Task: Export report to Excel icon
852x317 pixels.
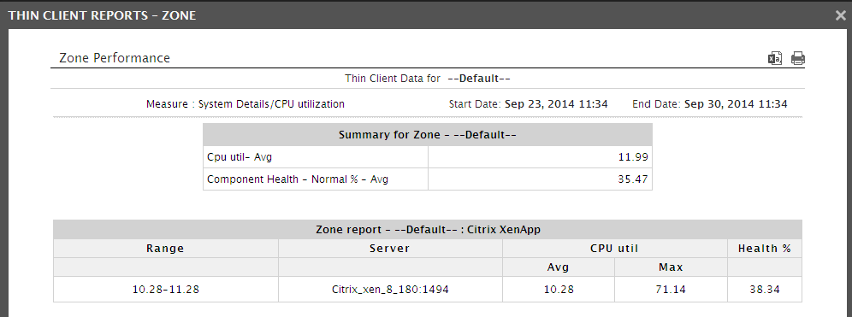Action: click(774, 58)
